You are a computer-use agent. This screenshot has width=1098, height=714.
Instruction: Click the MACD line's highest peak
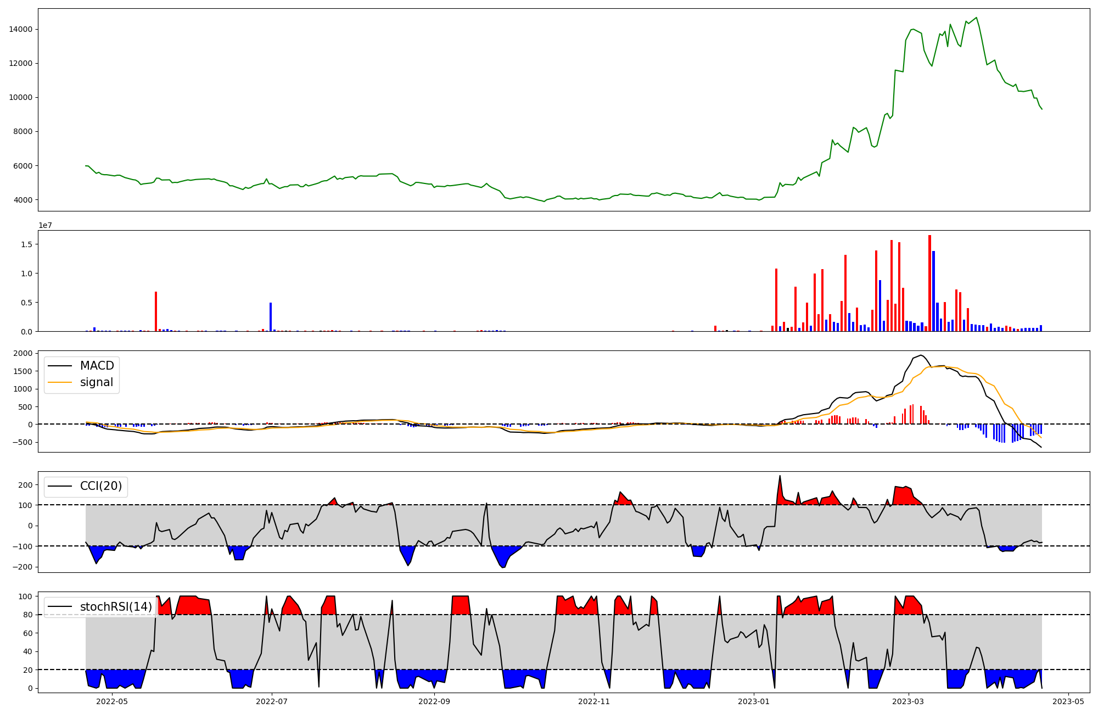tap(921, 355)
